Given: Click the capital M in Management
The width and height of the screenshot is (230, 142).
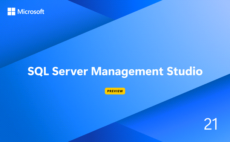Looking at the screenshot, I should 96,71.
